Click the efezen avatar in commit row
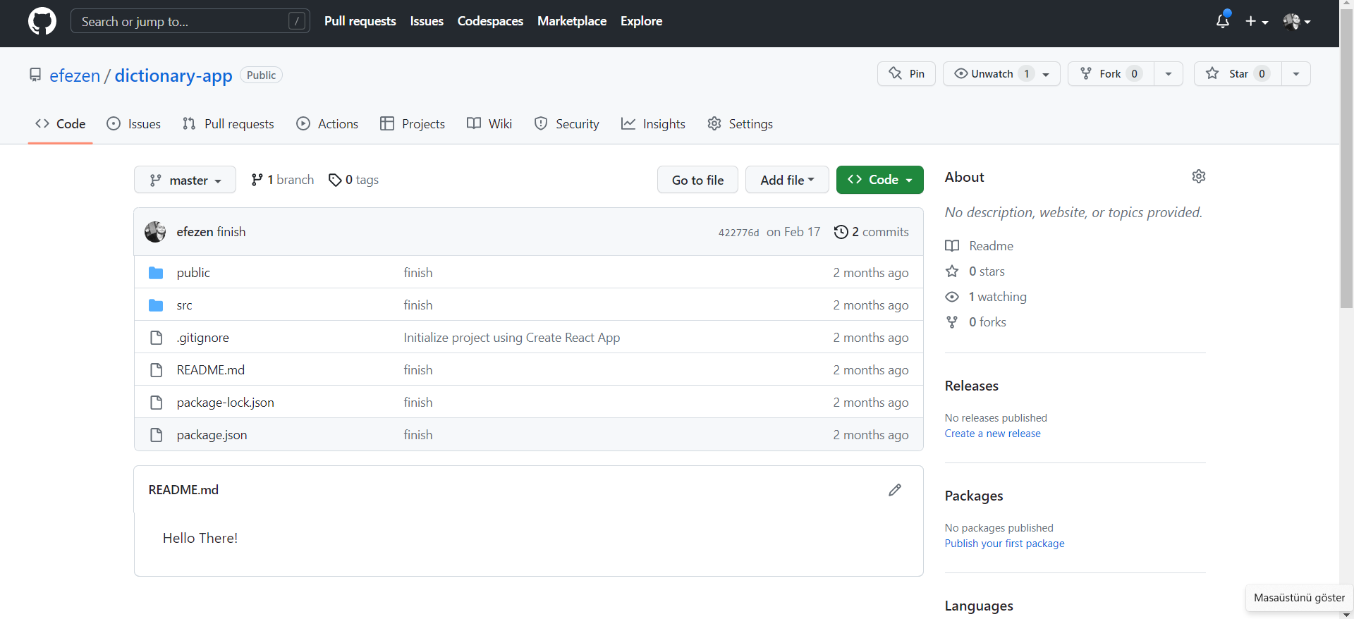Viewport: 1354px width, 619px height. pyautogui.click(x=155, y=232)
